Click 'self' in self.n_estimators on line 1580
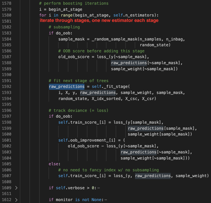Viewport: 211px width, 203px height. tap(118, 15)
